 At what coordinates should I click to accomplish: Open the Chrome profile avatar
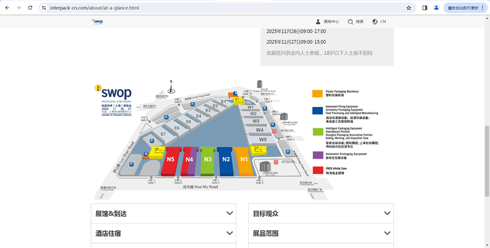436,8
